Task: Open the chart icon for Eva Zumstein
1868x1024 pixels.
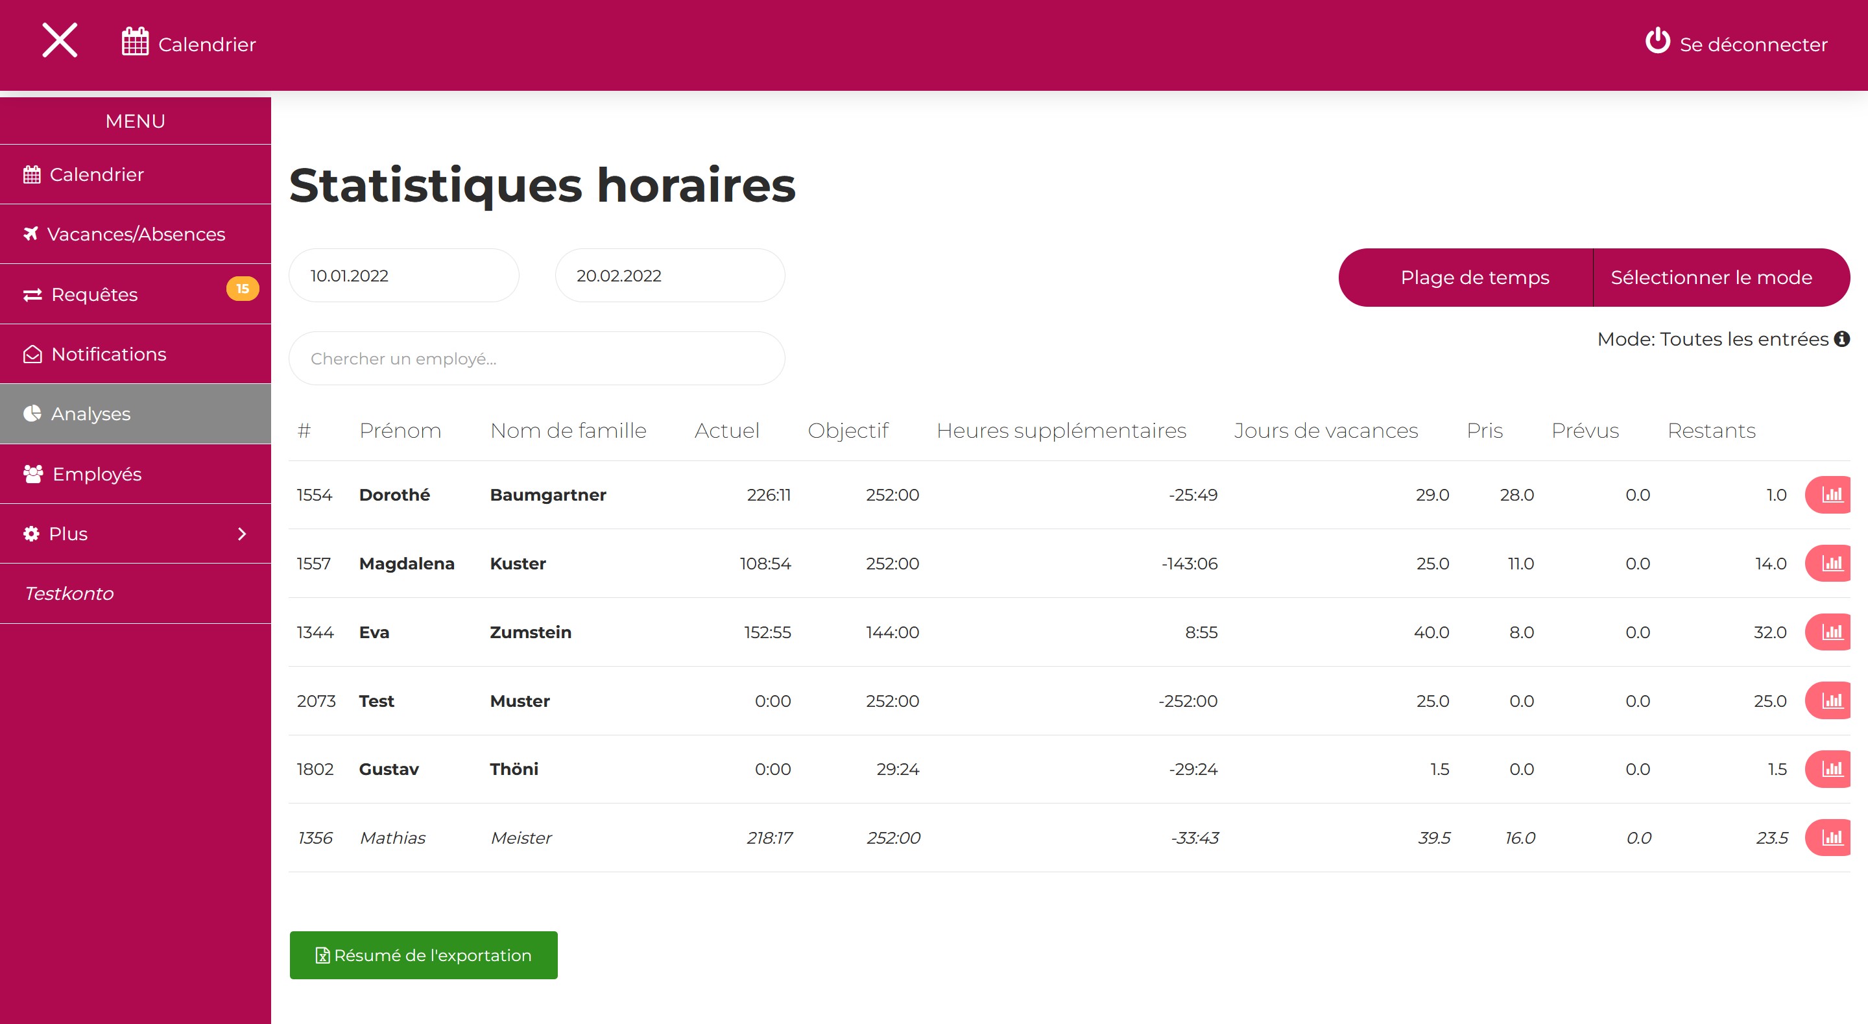Action: [1830, 632]
